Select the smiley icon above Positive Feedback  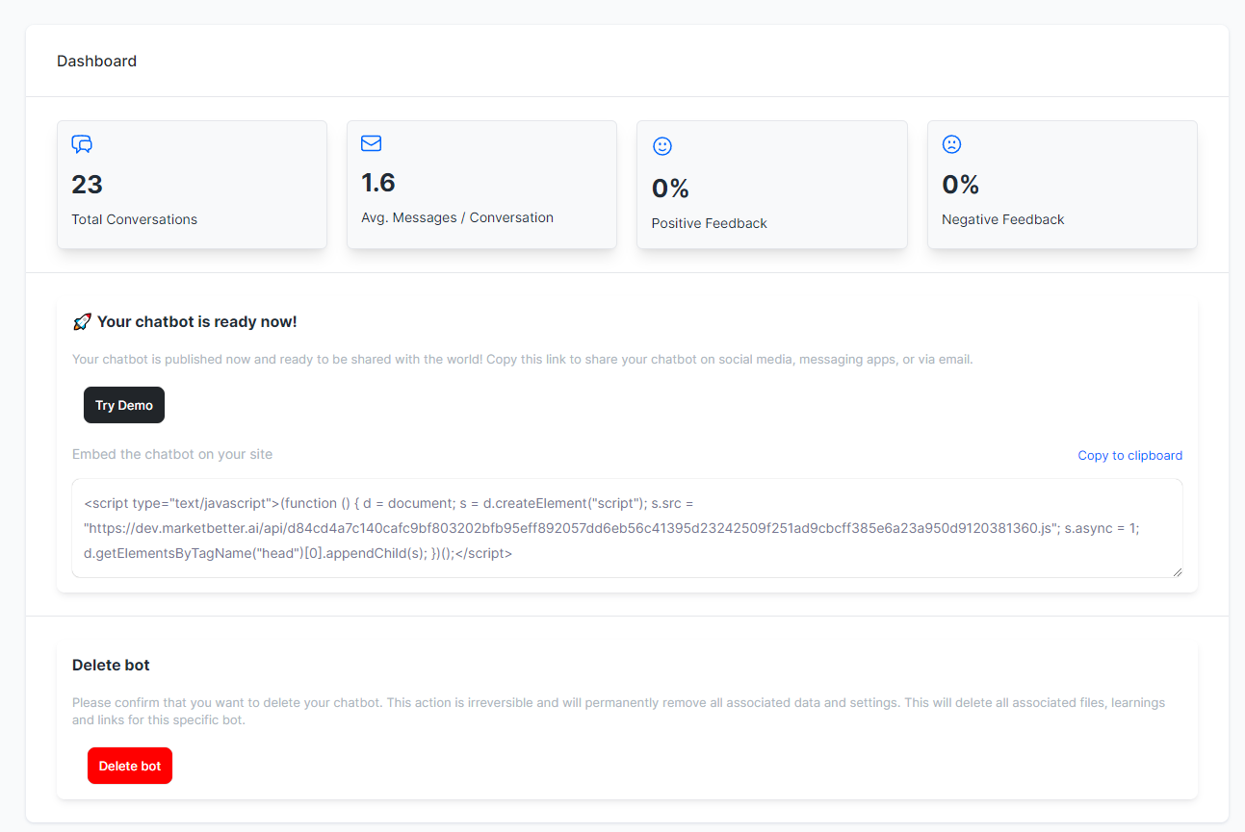tap(662, 145)
